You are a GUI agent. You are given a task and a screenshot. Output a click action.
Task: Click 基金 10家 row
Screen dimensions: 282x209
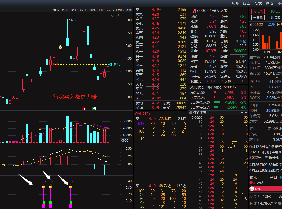[266, 196]
